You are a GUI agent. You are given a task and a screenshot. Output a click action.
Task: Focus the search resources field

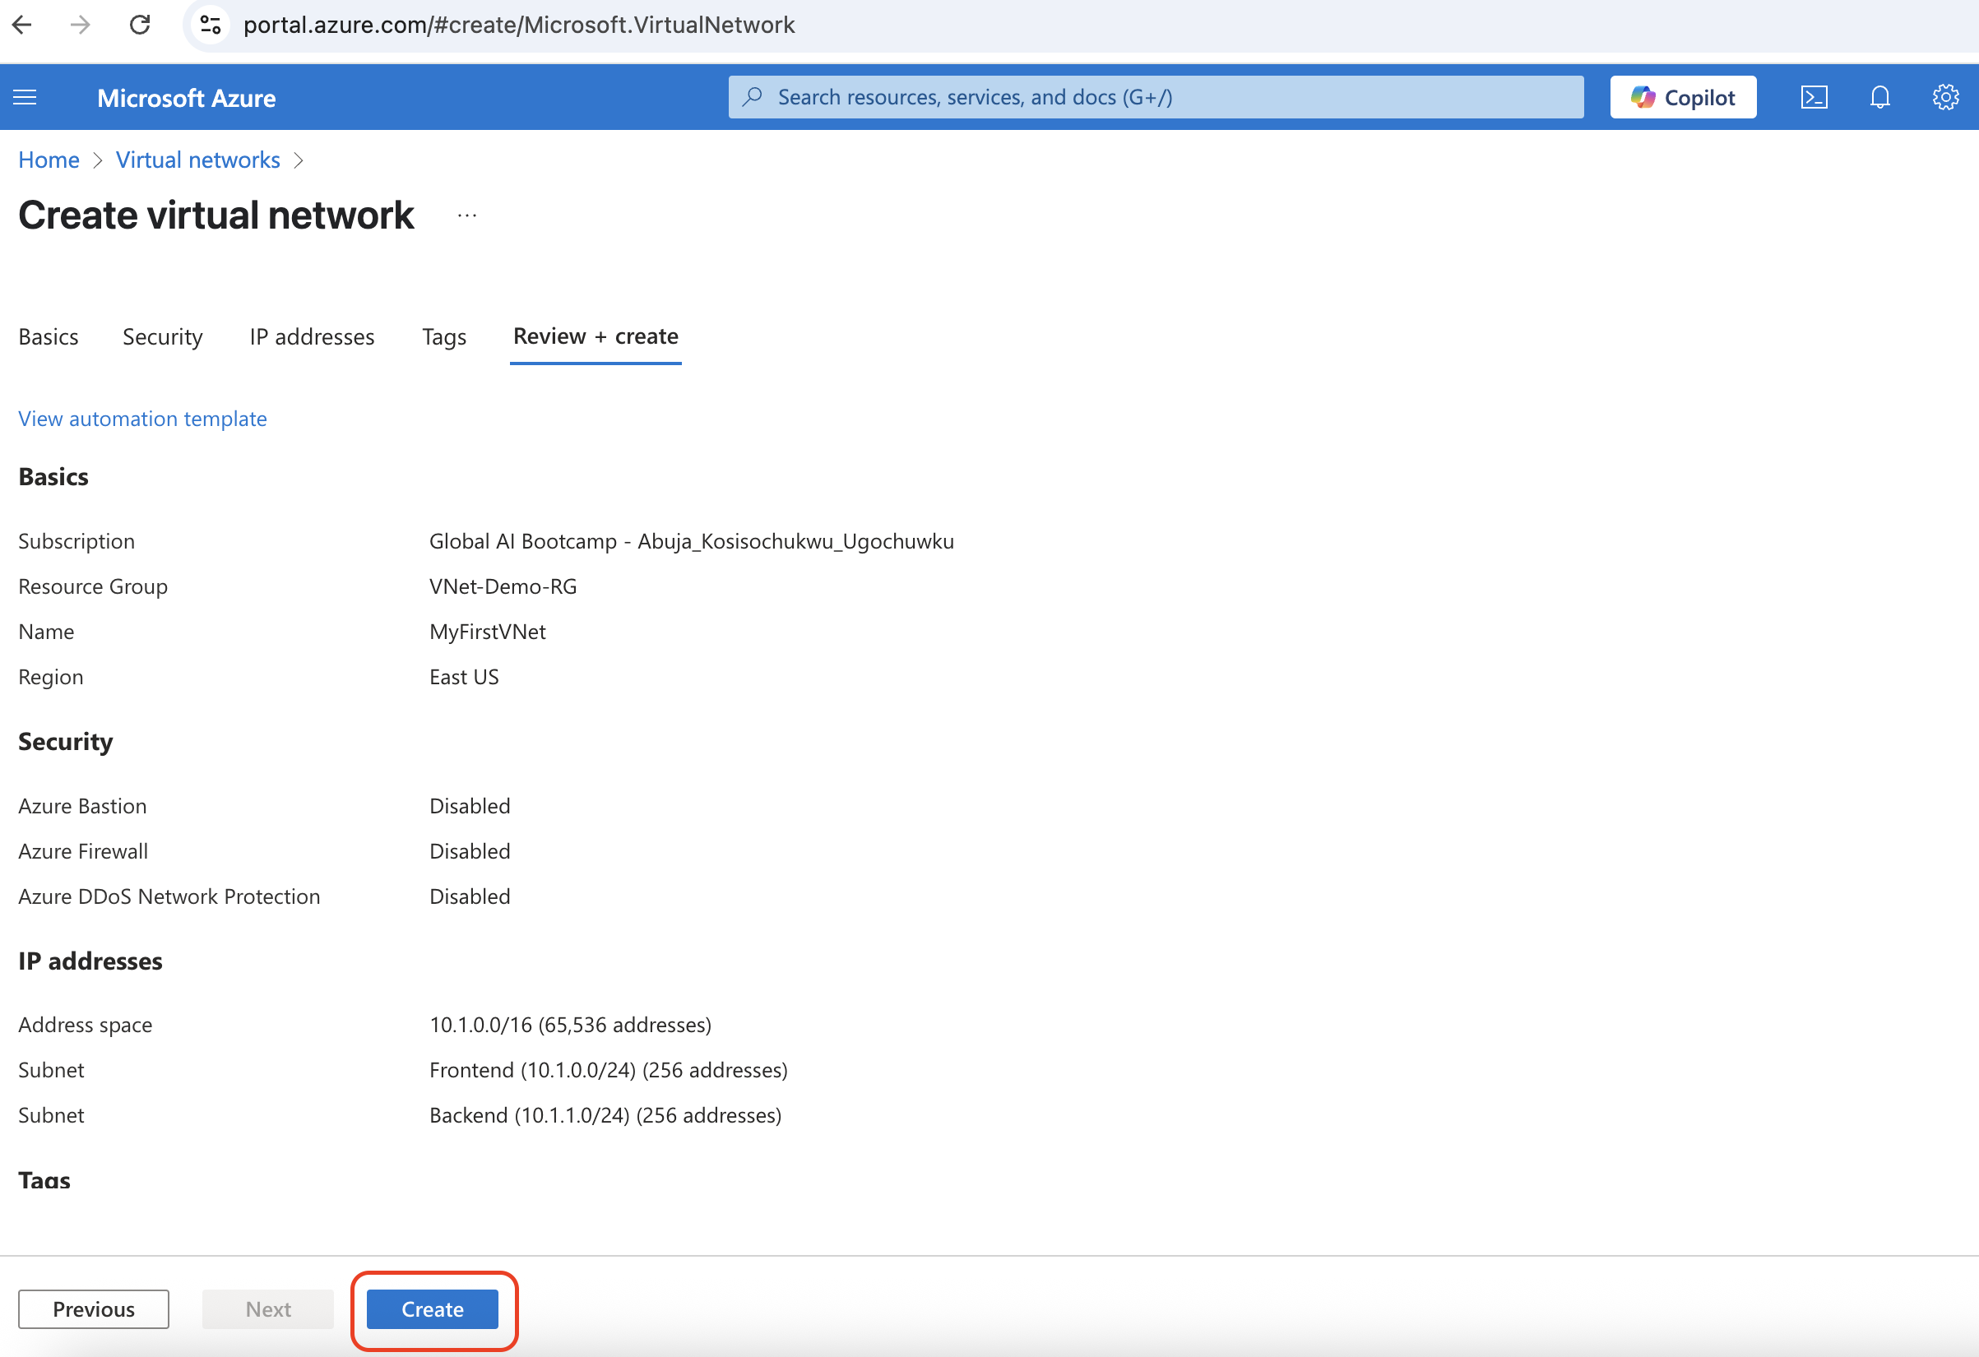click(1156, 97)
